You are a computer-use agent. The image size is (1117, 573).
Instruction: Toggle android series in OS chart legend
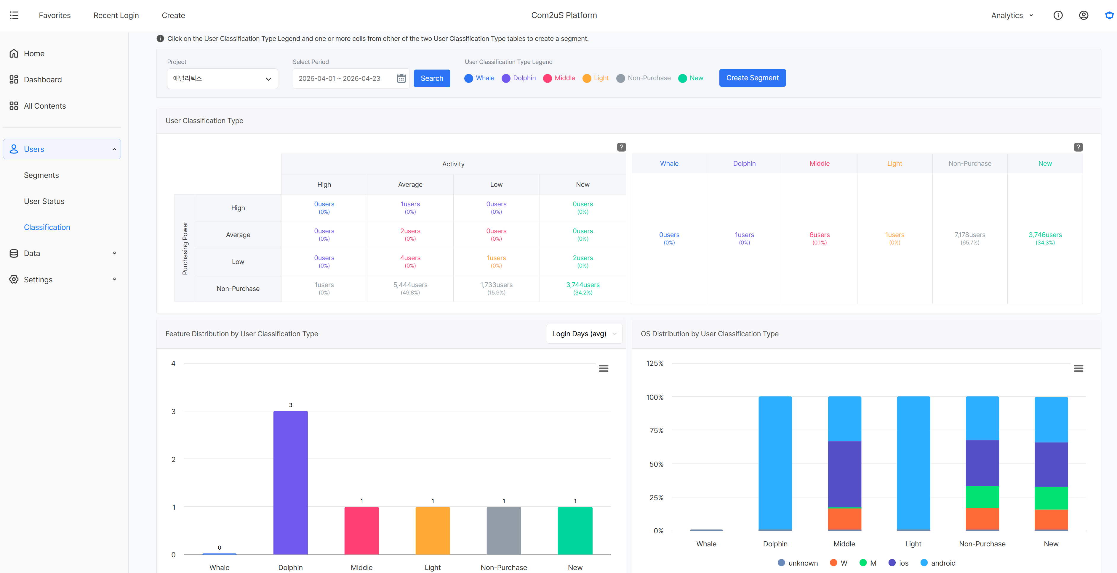pos(938,563)
